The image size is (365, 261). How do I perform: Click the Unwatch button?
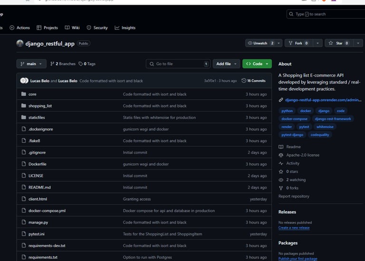point(260,43)
